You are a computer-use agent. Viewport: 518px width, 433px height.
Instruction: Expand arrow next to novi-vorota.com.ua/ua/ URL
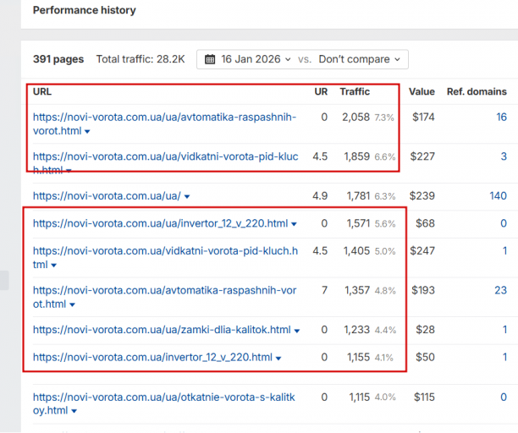tap(187, 197)
